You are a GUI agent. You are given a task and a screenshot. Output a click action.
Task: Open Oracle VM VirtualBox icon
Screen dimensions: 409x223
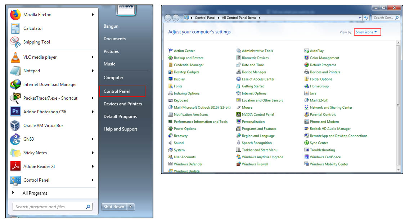(15, 126)
